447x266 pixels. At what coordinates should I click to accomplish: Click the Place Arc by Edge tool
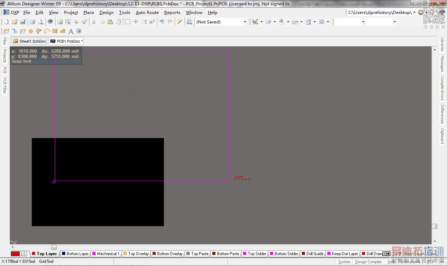47,31
